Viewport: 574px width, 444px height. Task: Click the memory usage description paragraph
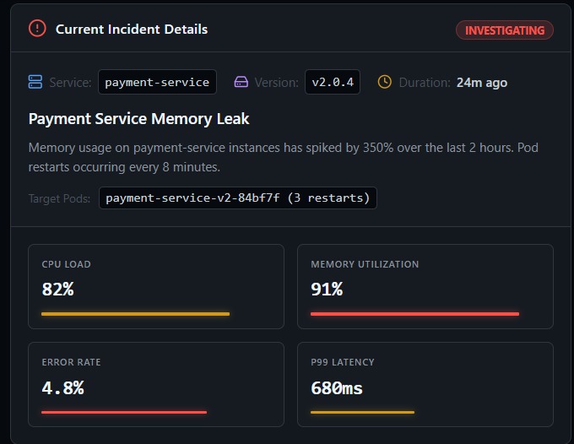[284, 157]
